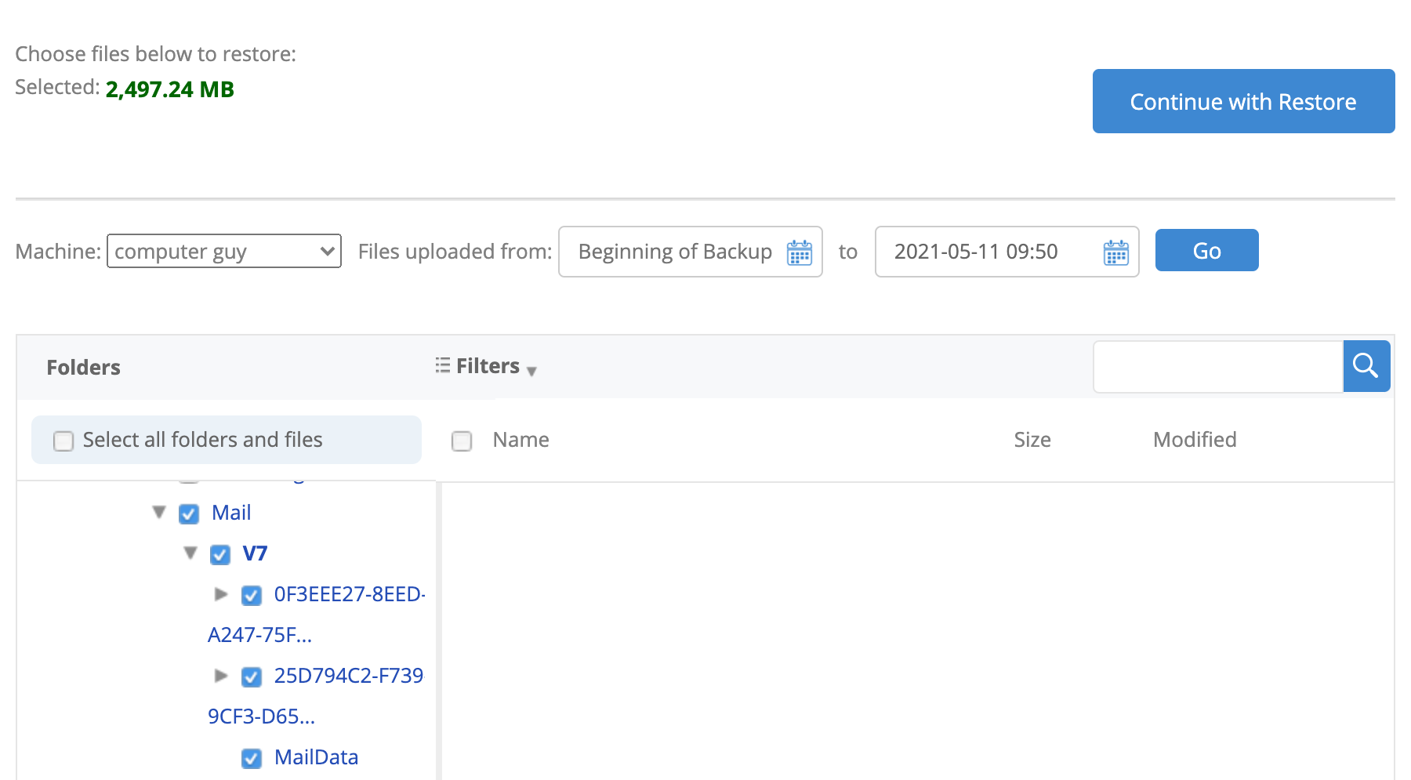Click Continue with Restore
Image resolution: width=1411 pixels, height=780 pixels.
pyautogui.click(x=1242, y=101)
